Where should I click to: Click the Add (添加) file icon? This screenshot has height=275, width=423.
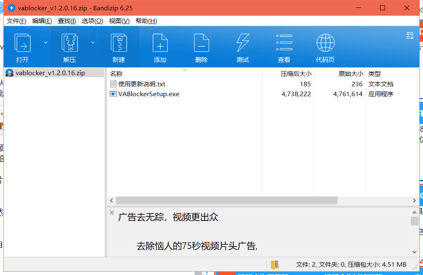tap(160, 43)
